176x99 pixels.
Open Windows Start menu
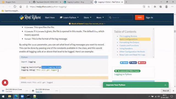[x=3, y=97]
